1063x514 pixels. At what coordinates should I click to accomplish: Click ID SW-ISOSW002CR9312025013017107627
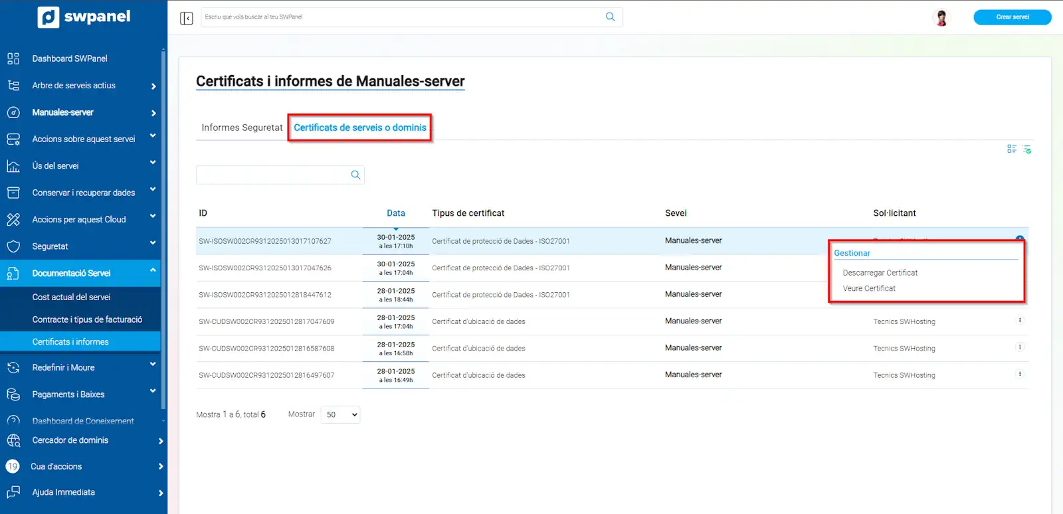(265, 241)
